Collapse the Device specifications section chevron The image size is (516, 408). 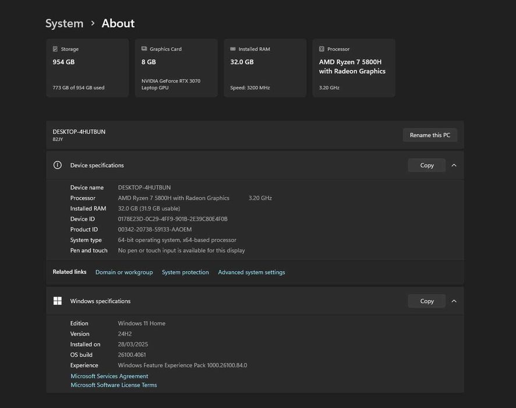coord(454,166)
